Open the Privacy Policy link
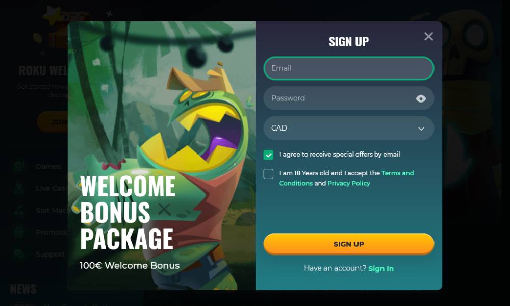The image size is (510, 306). 349,183
